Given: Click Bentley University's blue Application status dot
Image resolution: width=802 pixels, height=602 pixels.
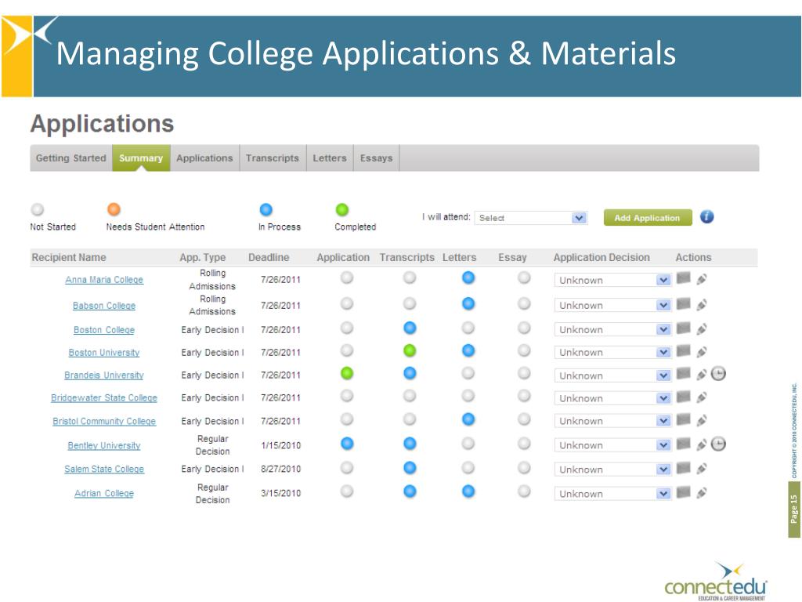Looking at the screenshot, I should [347, 444].
